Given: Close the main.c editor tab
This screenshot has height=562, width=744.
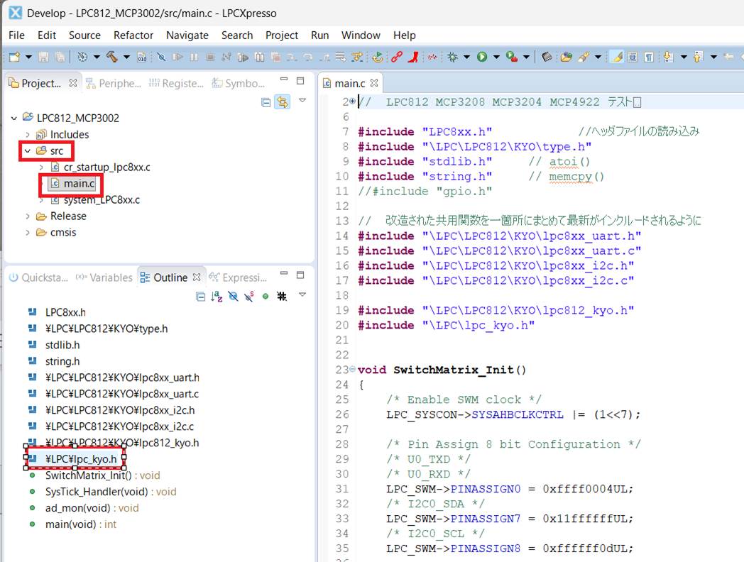Looking at the screenshot, I should point(375,83).
